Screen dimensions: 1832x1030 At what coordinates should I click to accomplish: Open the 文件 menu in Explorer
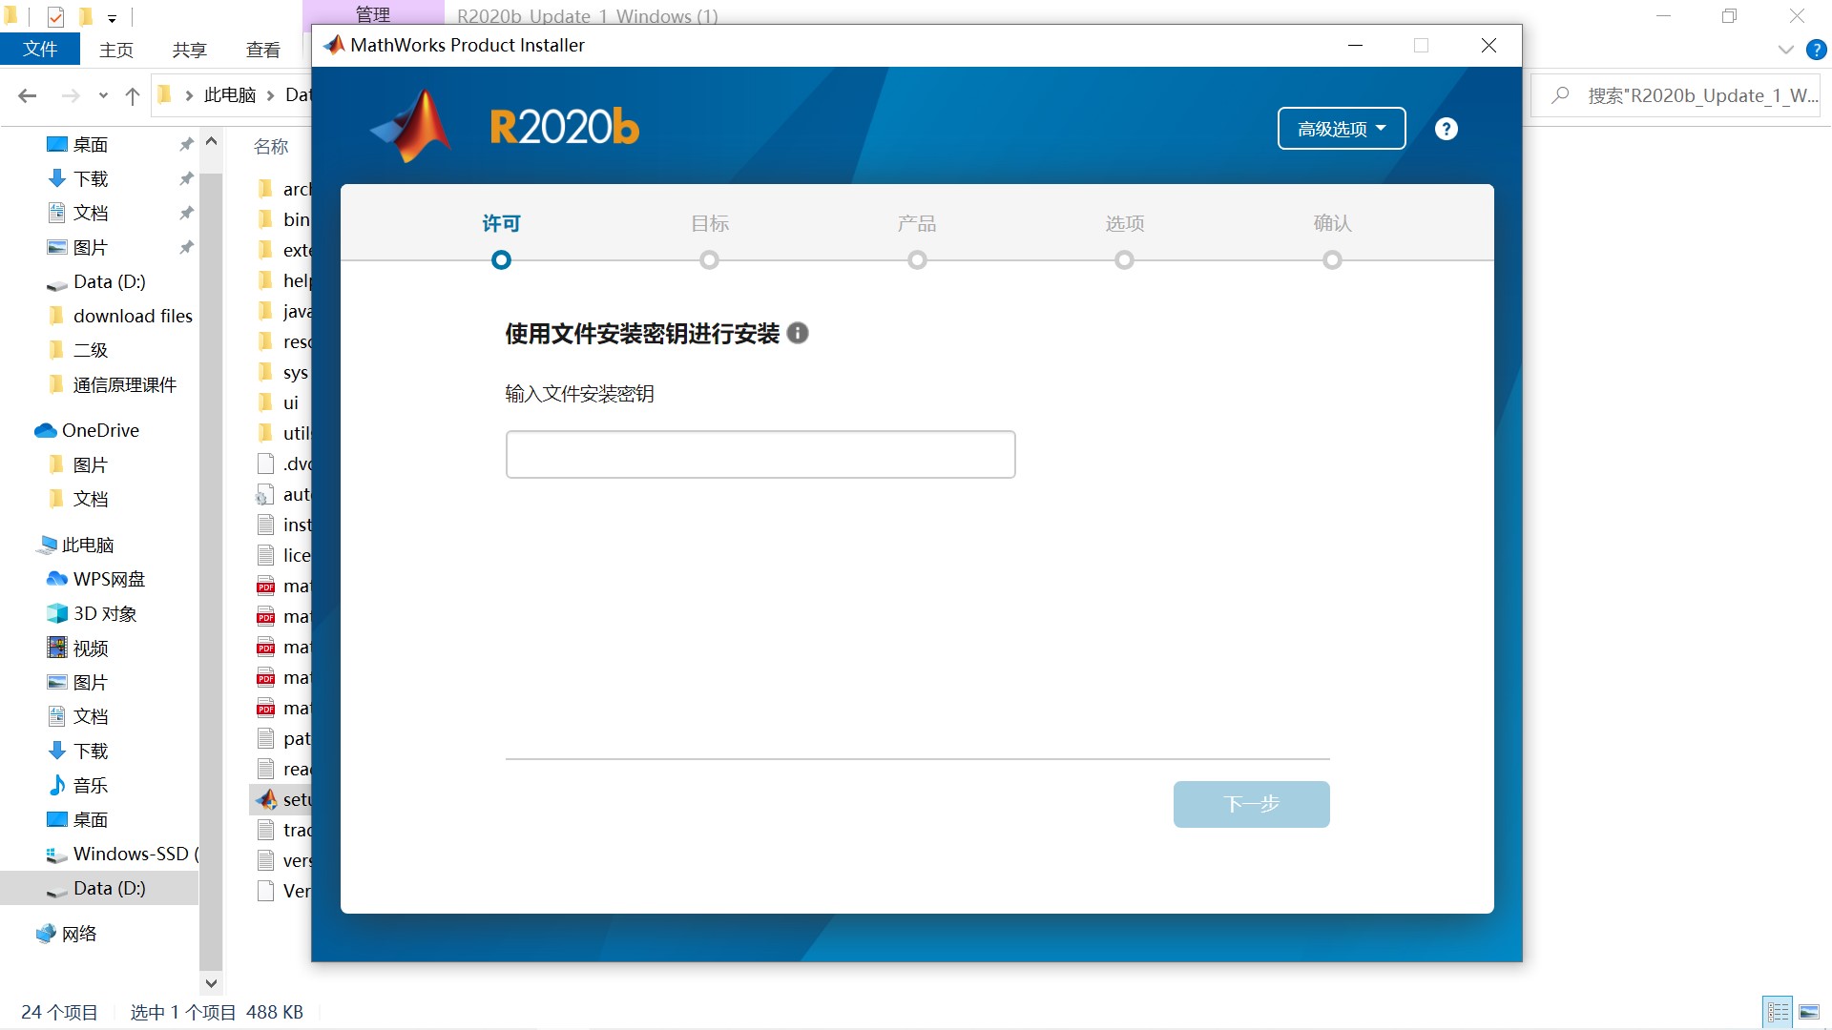[40, 50]
